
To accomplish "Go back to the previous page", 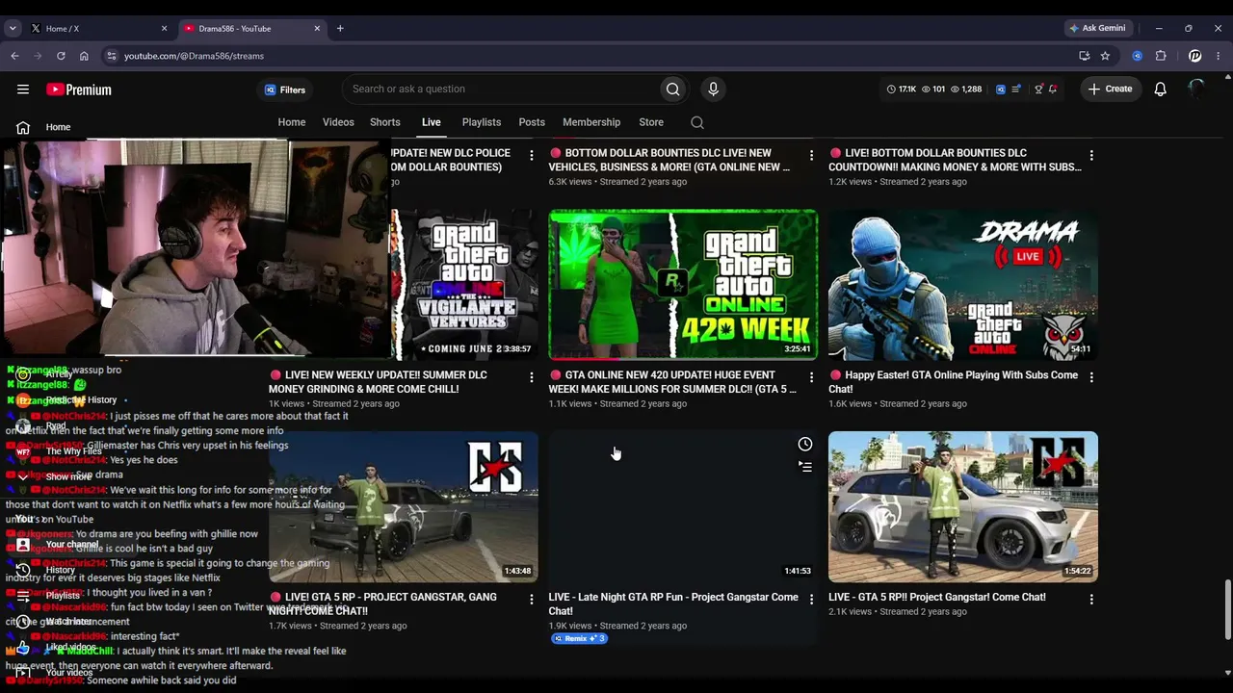I will 14,56.
